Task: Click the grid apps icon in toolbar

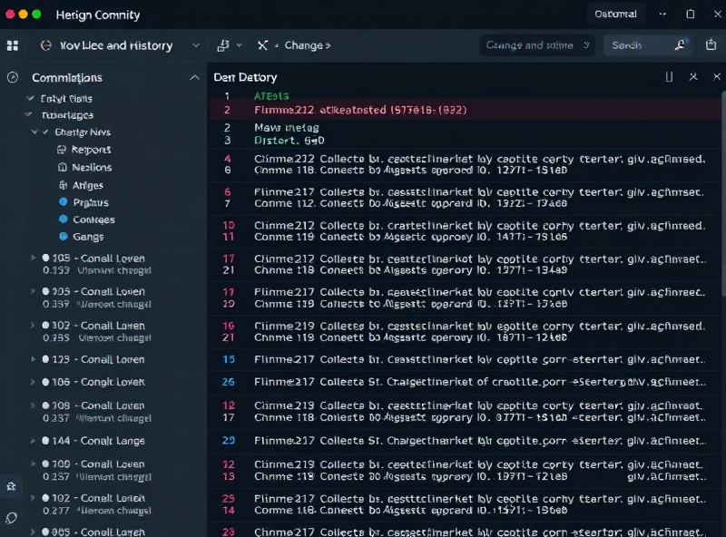Action: coord(13,45)
